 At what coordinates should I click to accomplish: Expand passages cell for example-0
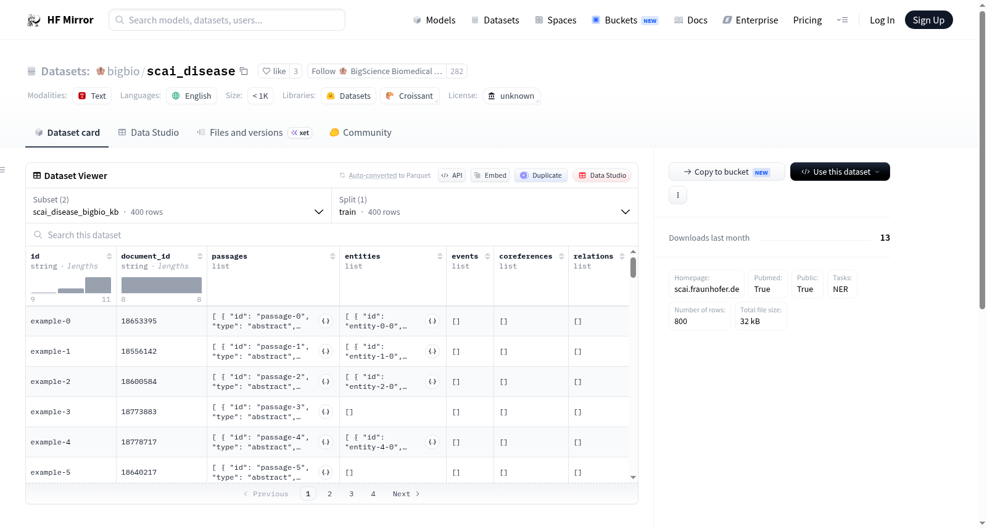coord(326,321)
